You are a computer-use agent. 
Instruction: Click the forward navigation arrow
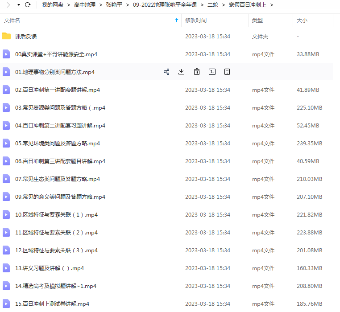(8, 5)
